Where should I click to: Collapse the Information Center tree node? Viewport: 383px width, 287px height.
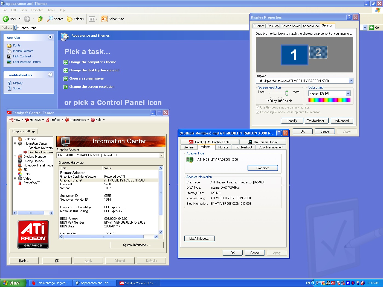(x=15, y=143)
